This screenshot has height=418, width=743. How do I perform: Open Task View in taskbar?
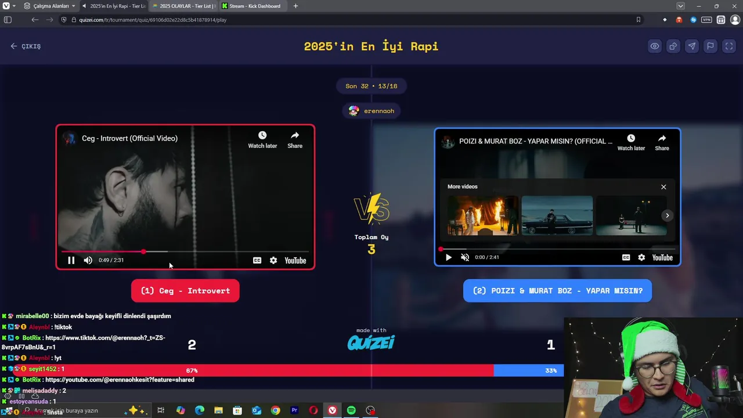(161, 410)
